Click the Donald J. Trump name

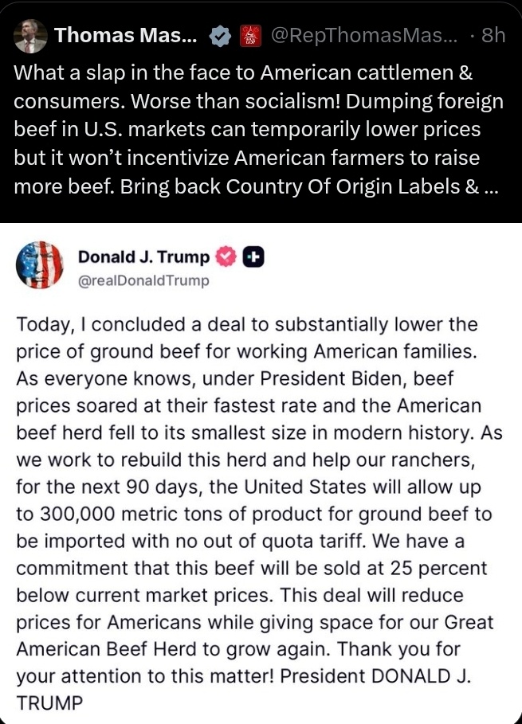pyautogui.click(x=143, y=256)
